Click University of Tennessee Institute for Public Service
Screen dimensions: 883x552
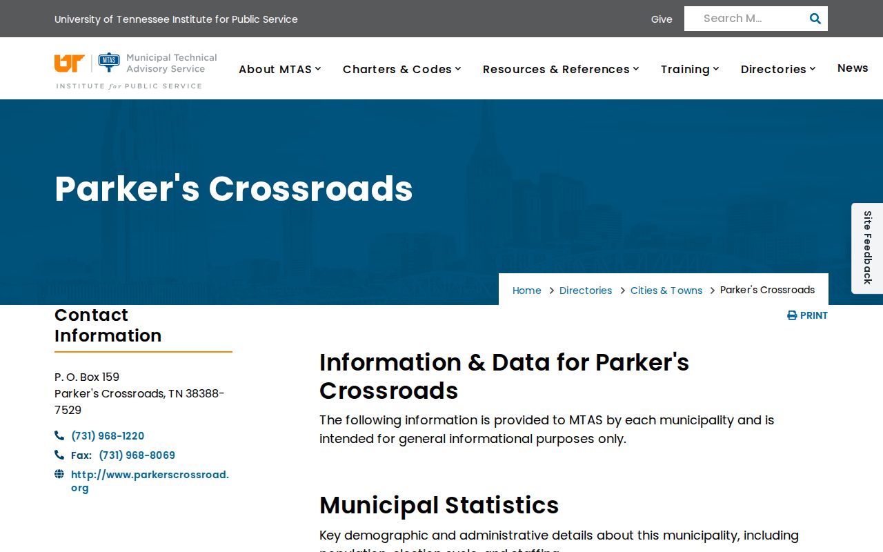pos(176,19)
